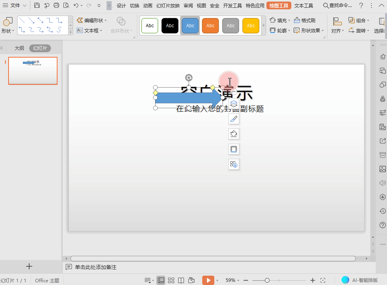Select the orange Abc shape style swatch
Viewport: 387px width, 285px height.
point(210,25)
